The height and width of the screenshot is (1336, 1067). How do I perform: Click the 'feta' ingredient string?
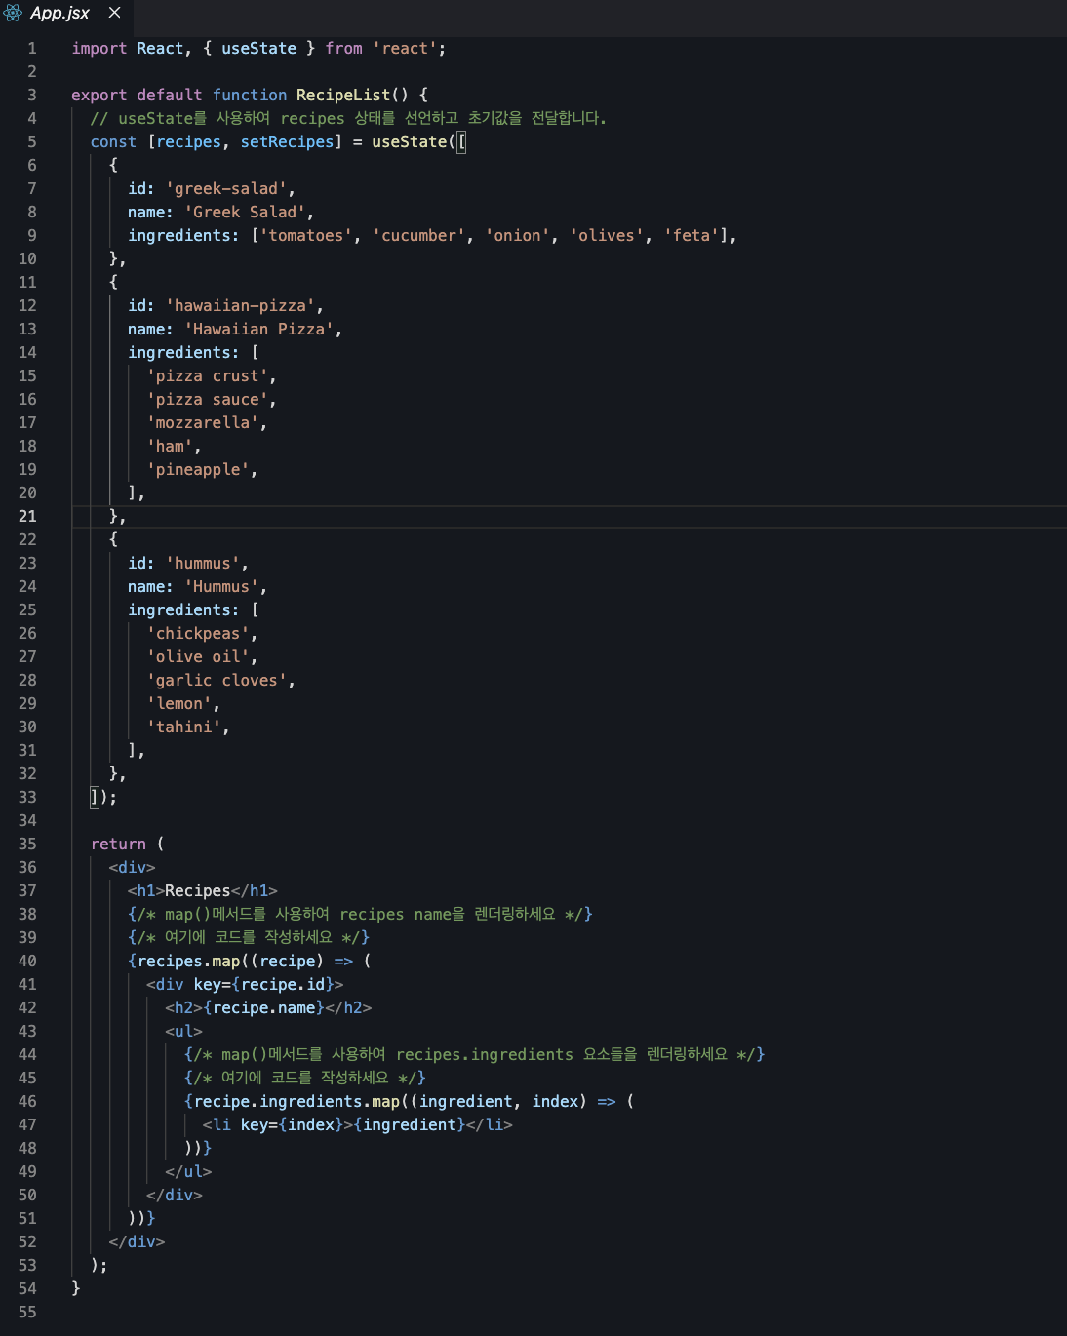point(692,235)
